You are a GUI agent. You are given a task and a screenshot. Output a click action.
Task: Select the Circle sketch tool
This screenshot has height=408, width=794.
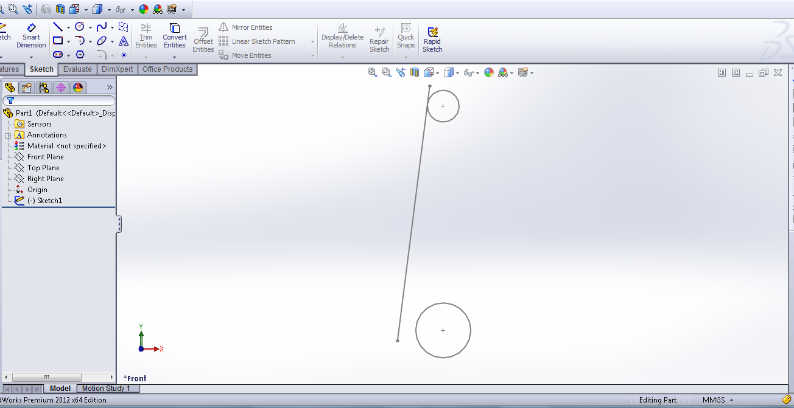point(79,27)
